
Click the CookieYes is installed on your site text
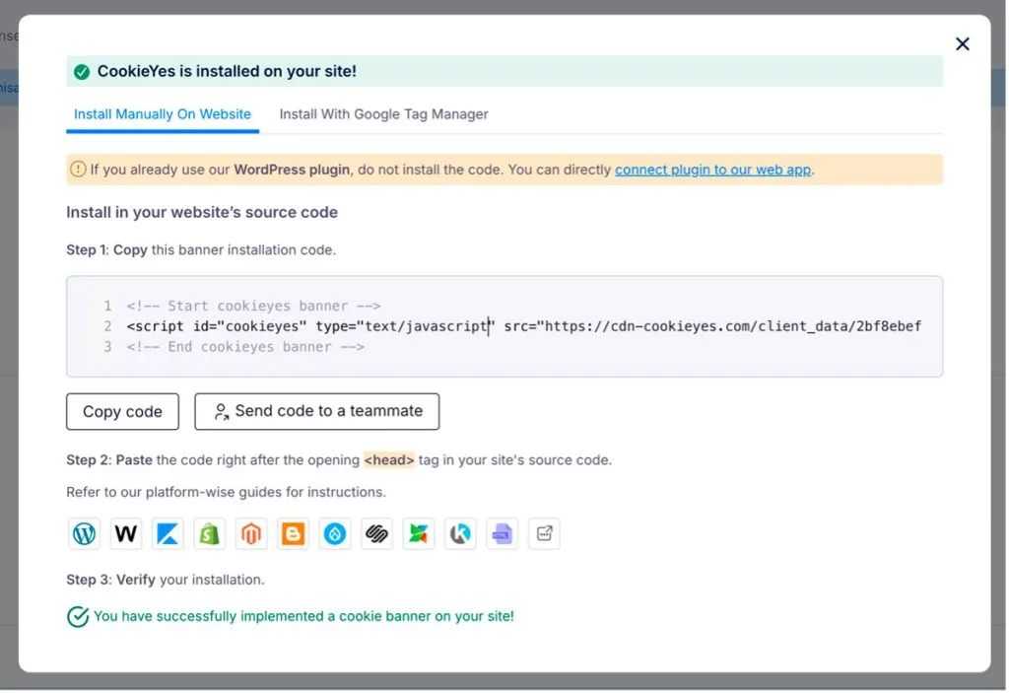click(228, 72)
